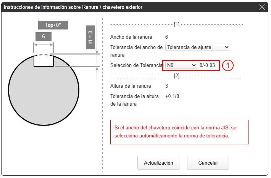This screenshot has width=271, height=178.
Task: Click the Selección de Tolerancia label
Action: 136,65
